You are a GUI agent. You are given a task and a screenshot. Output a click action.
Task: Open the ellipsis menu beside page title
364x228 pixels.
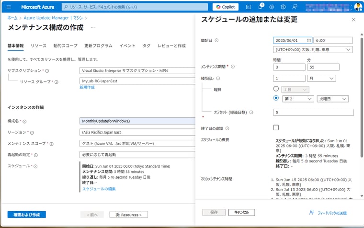tap(93, 28)
